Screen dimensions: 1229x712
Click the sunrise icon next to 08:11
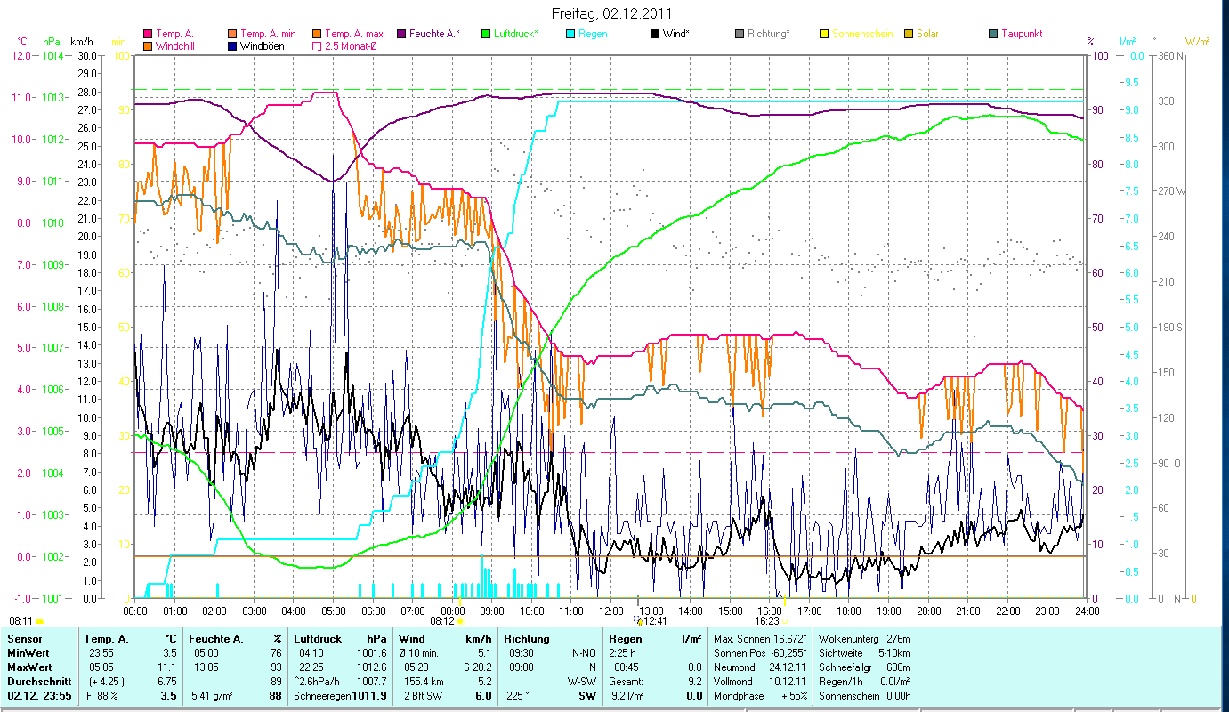point(40,621)
